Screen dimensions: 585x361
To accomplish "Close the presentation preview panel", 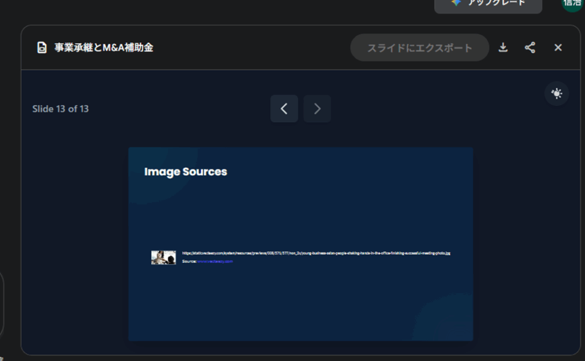I will click(x=558, y=47).
